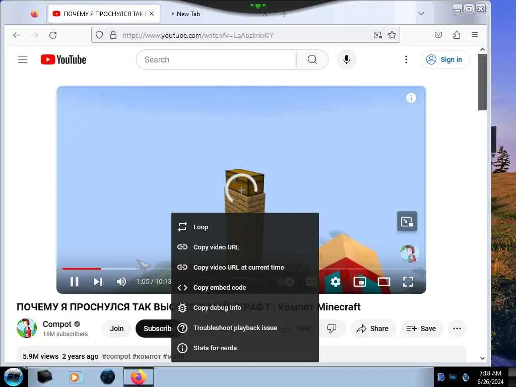Subscribe to the Compot channel

[157, 329]
